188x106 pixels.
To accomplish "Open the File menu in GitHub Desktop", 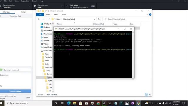I will coord(5,1).
